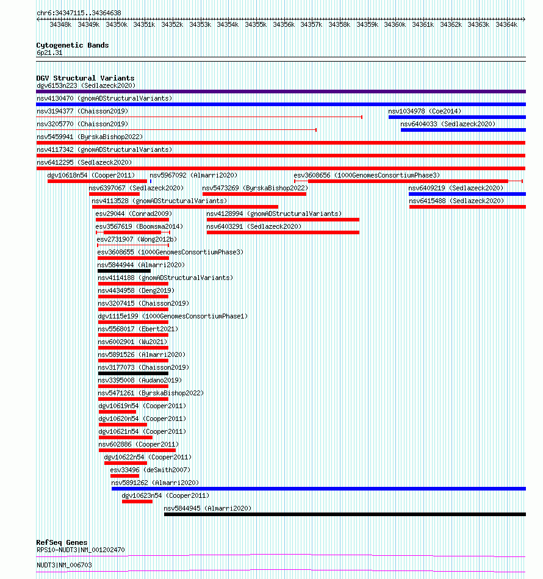Click dgv10619n54 (Cooper2011) label
This screenshot has height=579, width=543.
click(142, 406)
